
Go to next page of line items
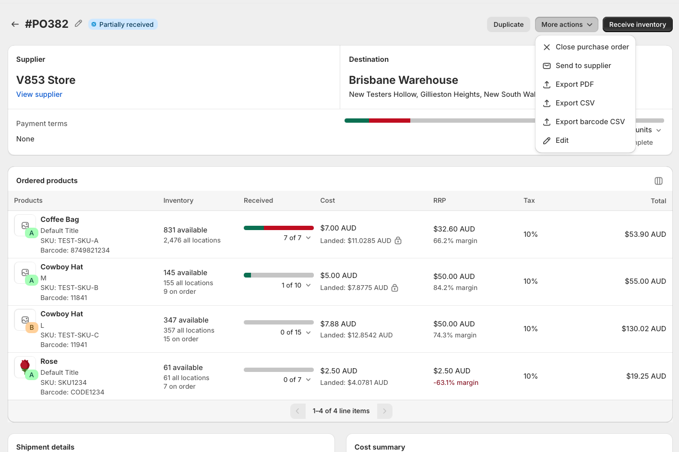(x=384, y=411)
